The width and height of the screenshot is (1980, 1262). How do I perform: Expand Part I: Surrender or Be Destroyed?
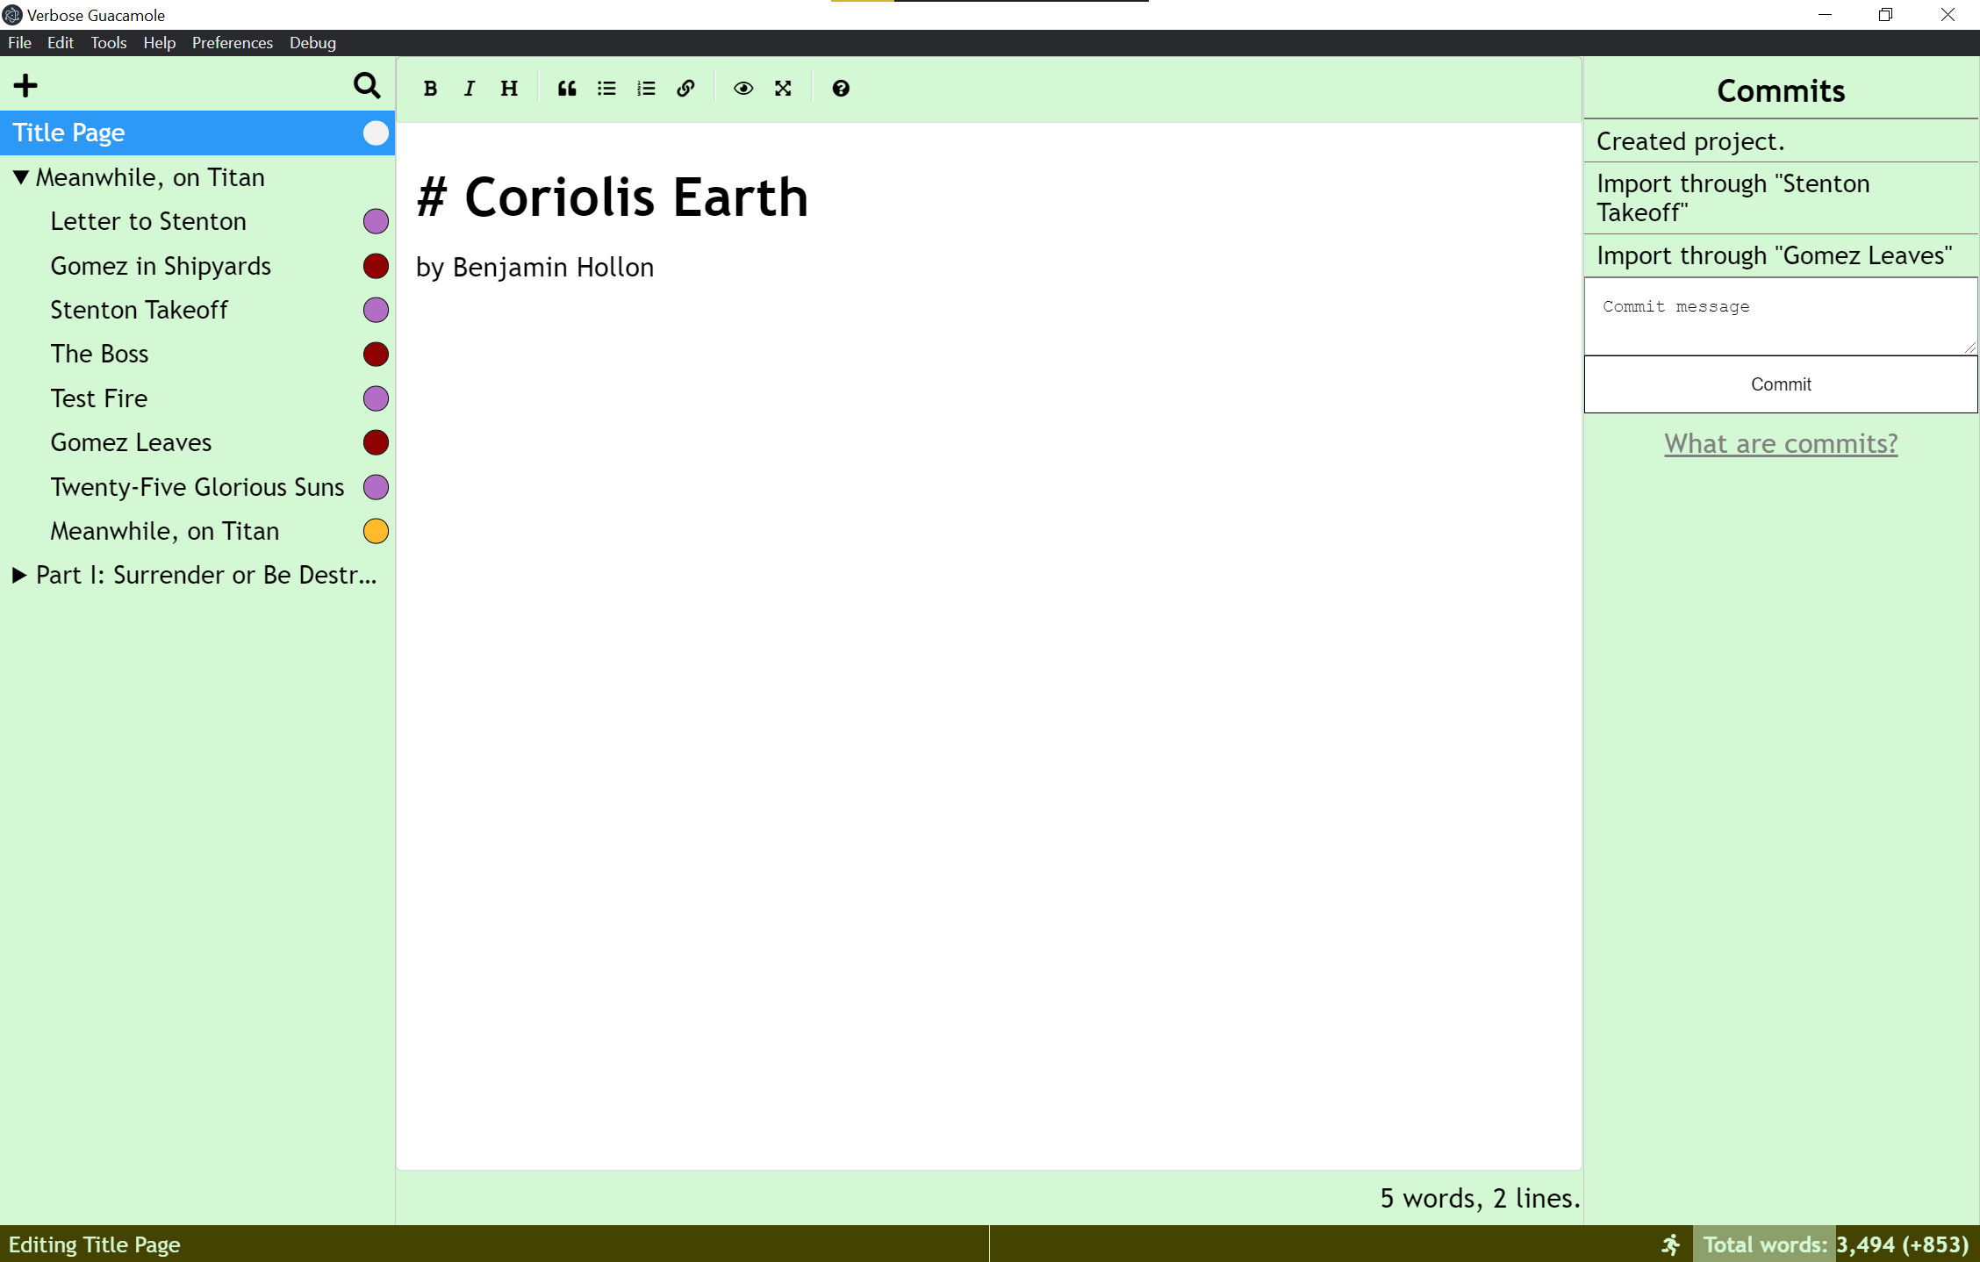pyautogui.click(x=19, y=576)
